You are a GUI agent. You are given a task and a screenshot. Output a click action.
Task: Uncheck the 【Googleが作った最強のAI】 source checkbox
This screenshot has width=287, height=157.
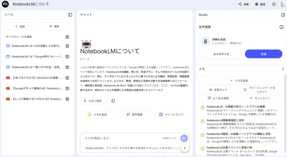click(x=67, y=89)
